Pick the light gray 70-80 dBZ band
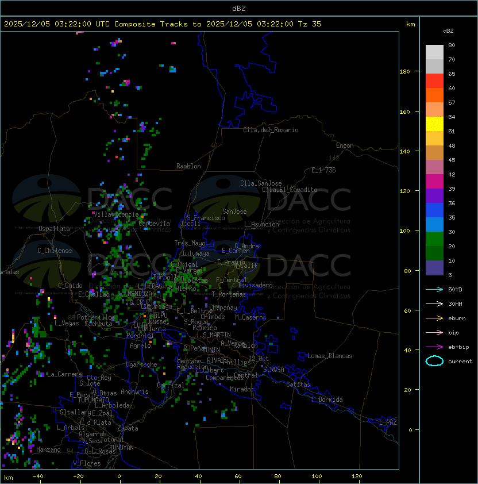Viewport: 478px width, 484px height. 434,52
